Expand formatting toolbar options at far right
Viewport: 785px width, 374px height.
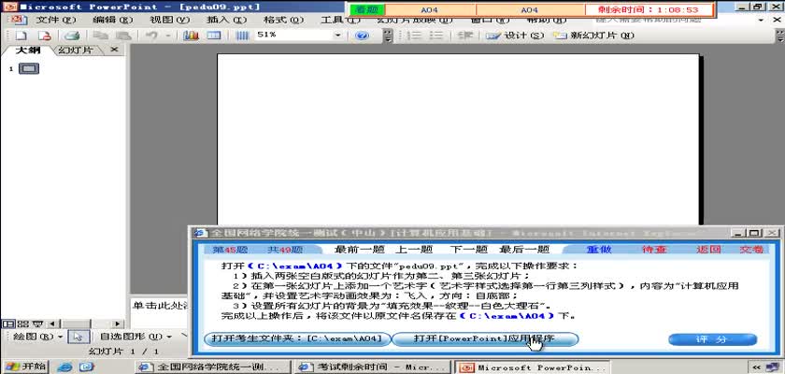[779, 36]
